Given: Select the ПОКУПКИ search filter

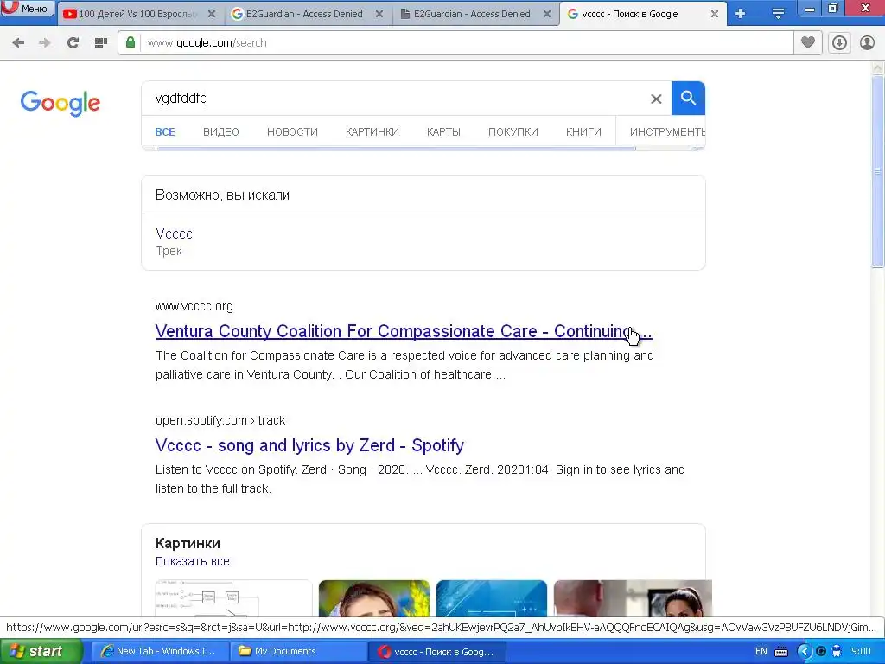Looking at the screenshot, I should click(x=513, y=132).
